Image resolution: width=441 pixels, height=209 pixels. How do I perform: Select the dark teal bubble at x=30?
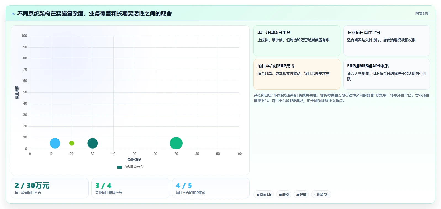(93, 143)
